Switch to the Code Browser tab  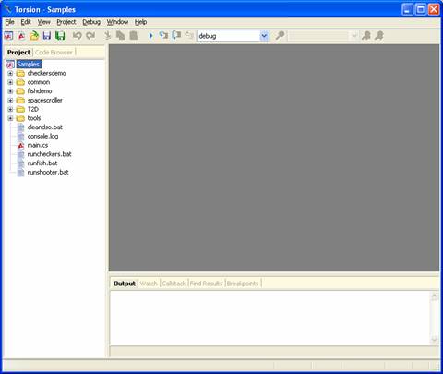pyautogui.click(x=54, y=53)
